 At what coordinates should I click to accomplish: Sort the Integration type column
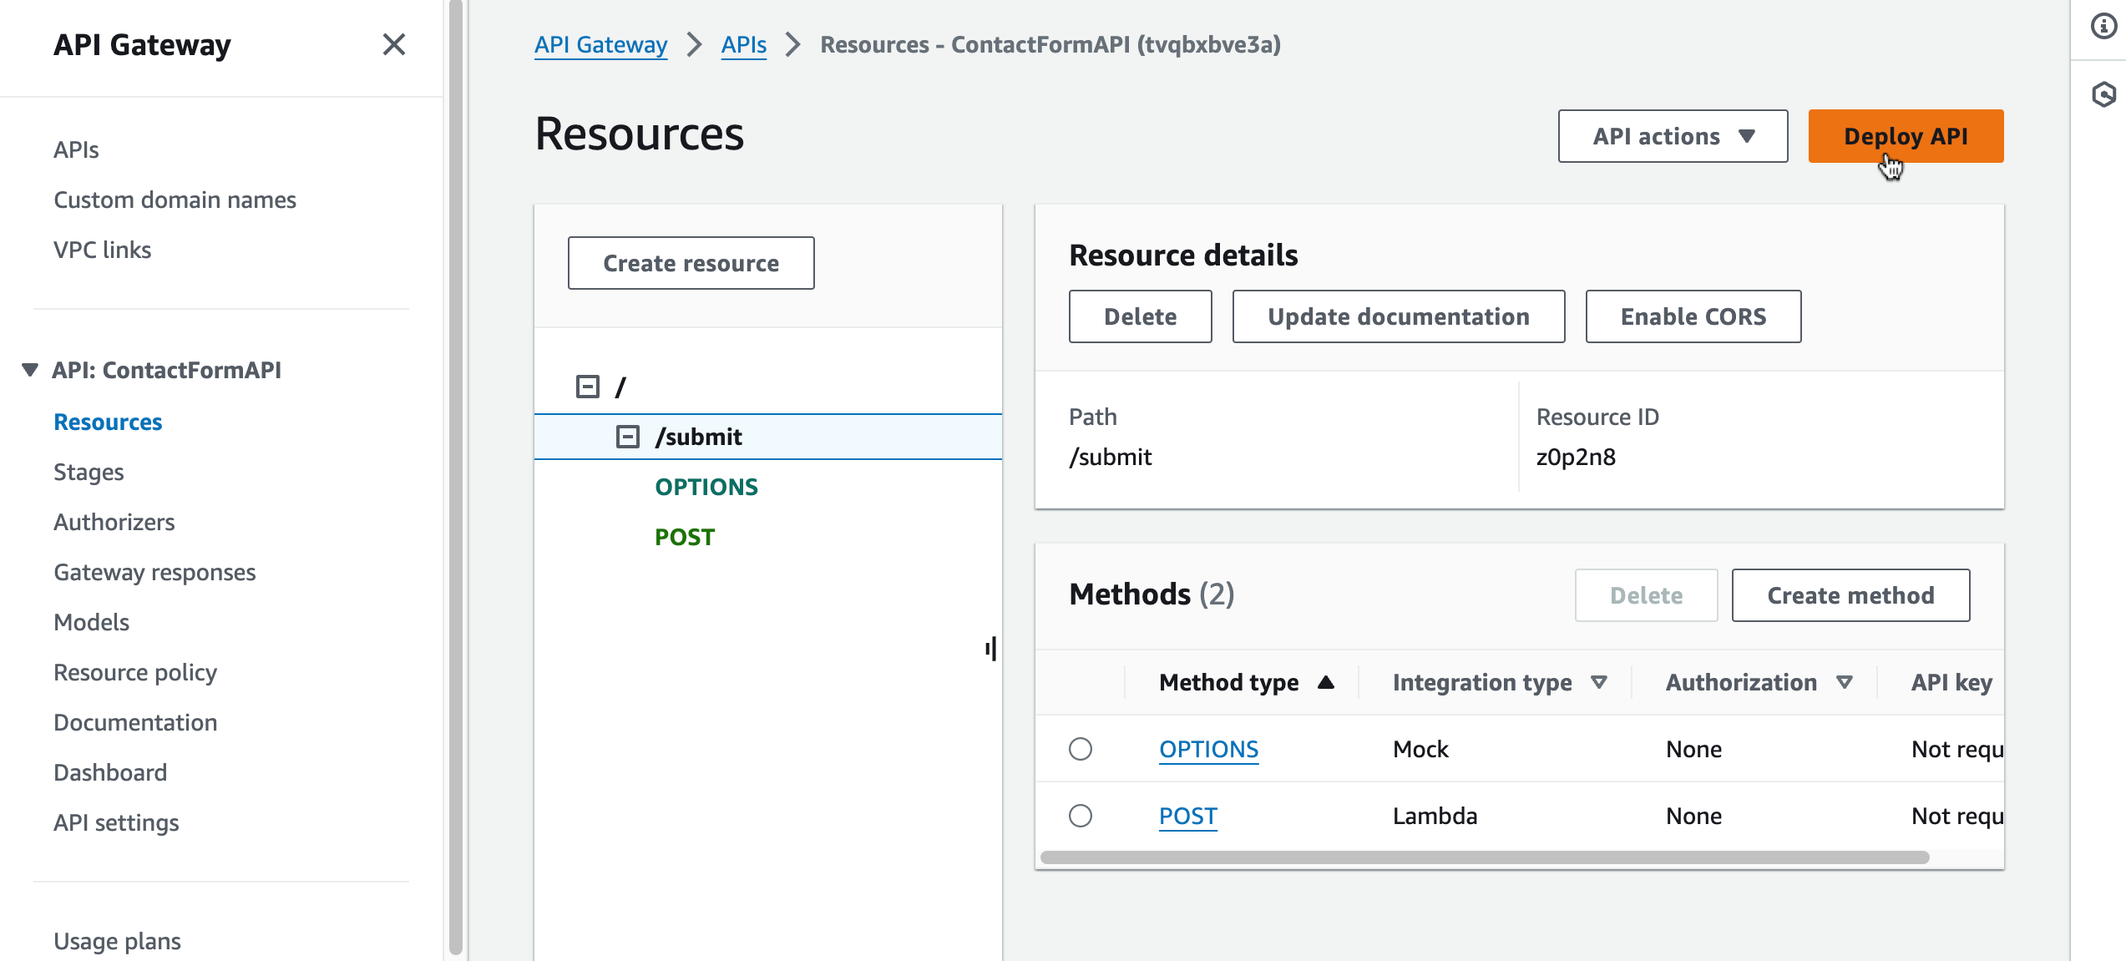tap(1599, 682)
